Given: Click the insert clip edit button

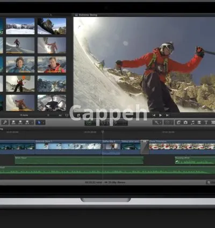Looking at the screenshot, I should point(20,123).
